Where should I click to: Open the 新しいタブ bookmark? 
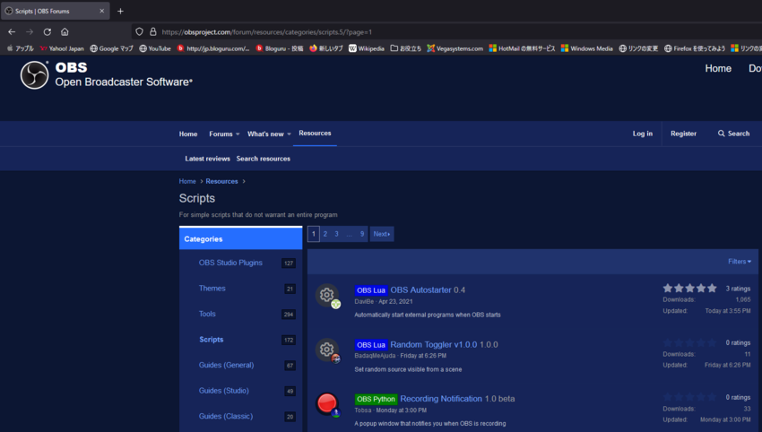point(326,48)
